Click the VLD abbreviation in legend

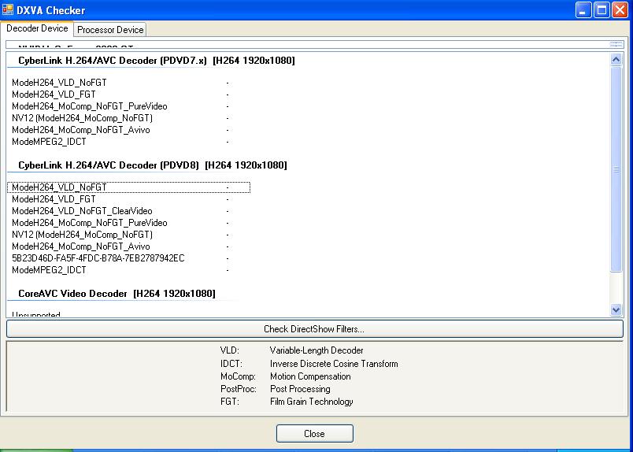[x=230, y=350]
